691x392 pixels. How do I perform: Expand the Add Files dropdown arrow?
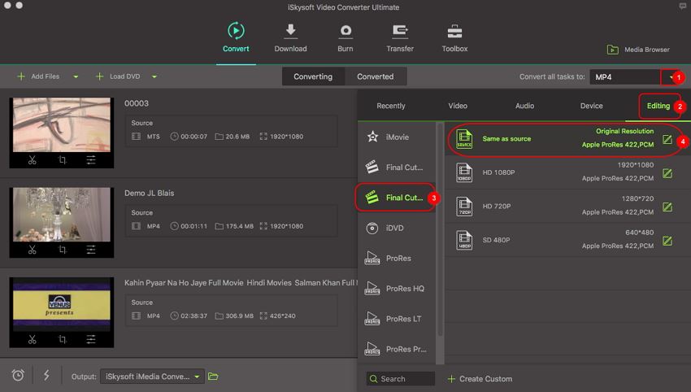pos(76,76)
